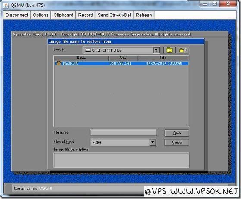Viewport: 241px width, 199px height.
Task: Create new folder icon in Ghost dialog
Action: click(183, 50)
